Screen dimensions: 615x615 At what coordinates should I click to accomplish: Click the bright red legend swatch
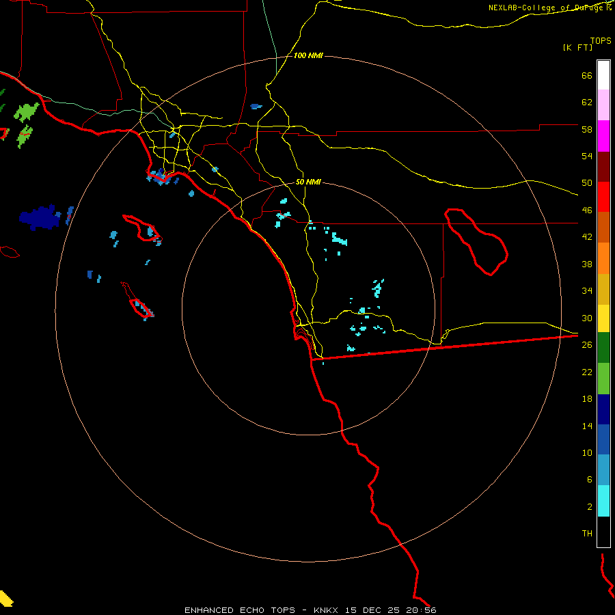(603, 197)
